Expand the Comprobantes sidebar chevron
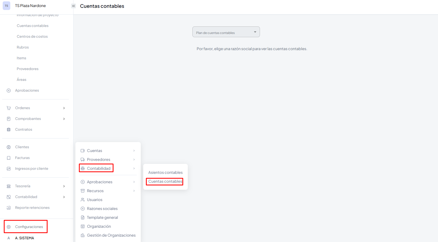438x242 pixels. coord(64,119)
